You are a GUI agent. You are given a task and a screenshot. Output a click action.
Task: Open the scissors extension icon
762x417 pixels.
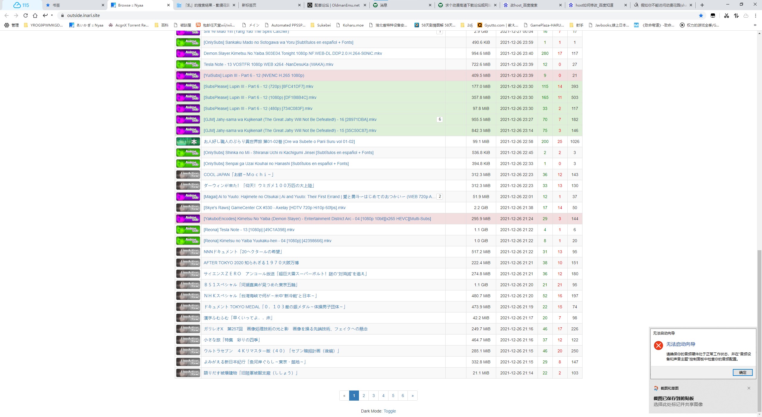[x=727, y=15]
